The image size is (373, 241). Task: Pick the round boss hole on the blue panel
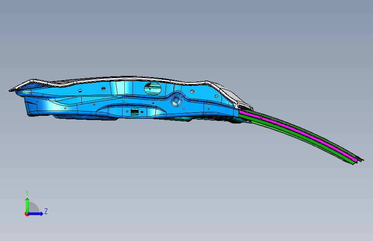coord(176,100)
